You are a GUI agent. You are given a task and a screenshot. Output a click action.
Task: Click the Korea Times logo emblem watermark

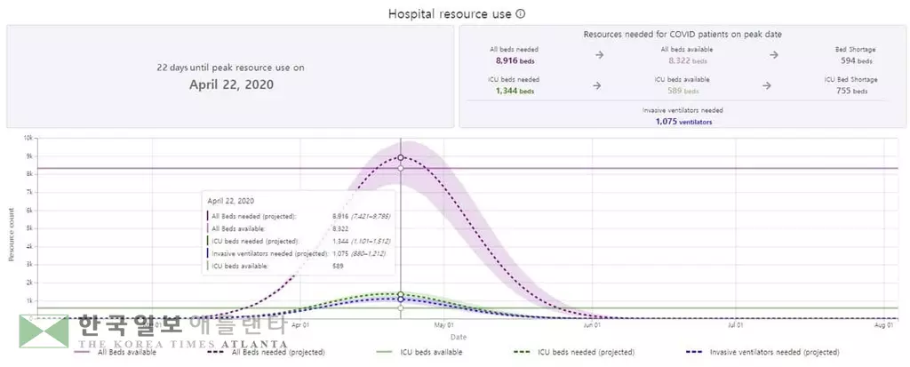pyautogui.click(x=44, y=330)
